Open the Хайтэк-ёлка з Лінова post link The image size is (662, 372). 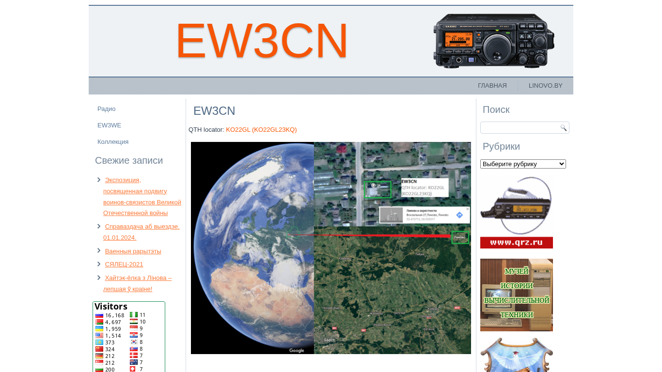(x=138, y=283)
